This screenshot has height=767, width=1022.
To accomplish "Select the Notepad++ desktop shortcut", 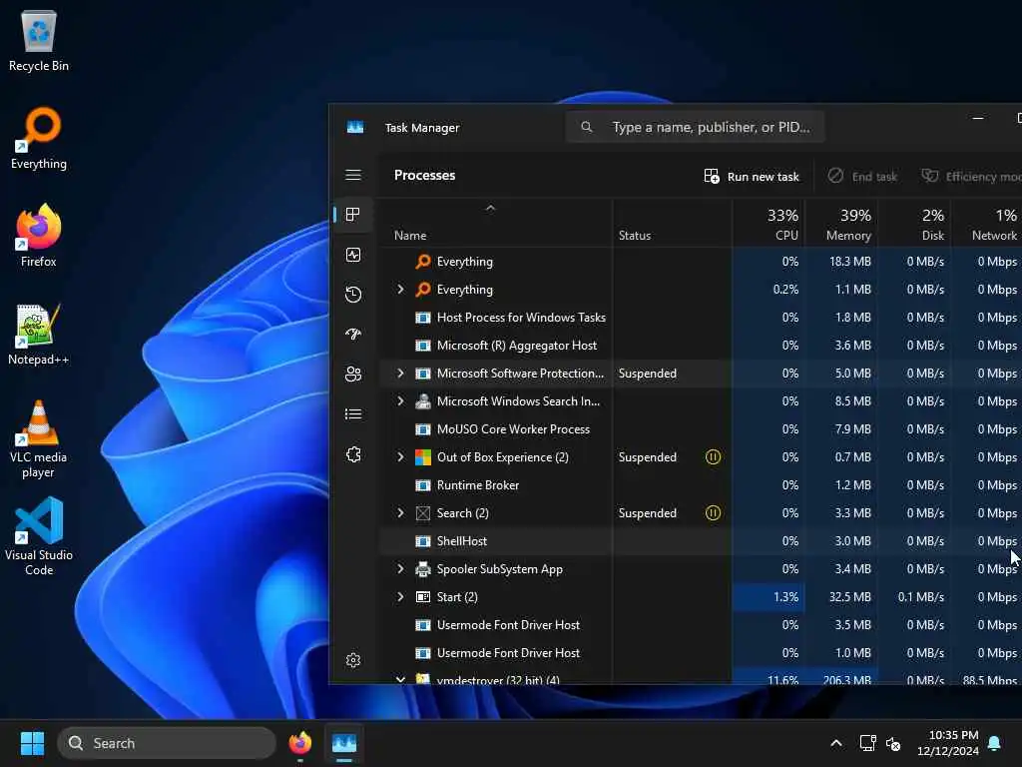I will click(x=39, y=335).
